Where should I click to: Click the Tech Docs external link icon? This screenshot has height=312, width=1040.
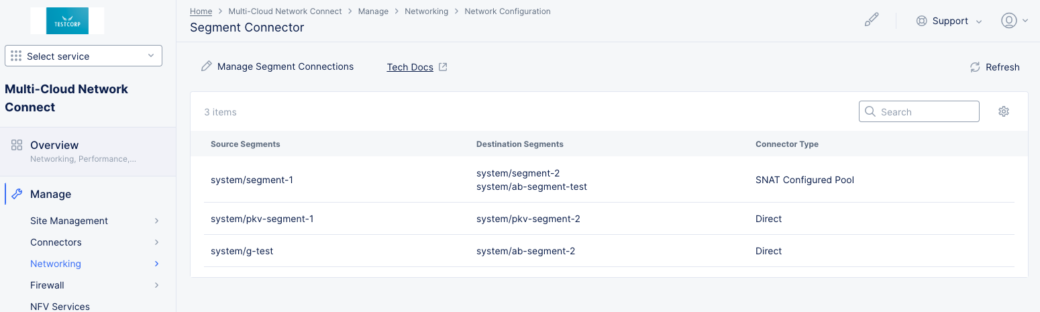click(x=443, y=67)
